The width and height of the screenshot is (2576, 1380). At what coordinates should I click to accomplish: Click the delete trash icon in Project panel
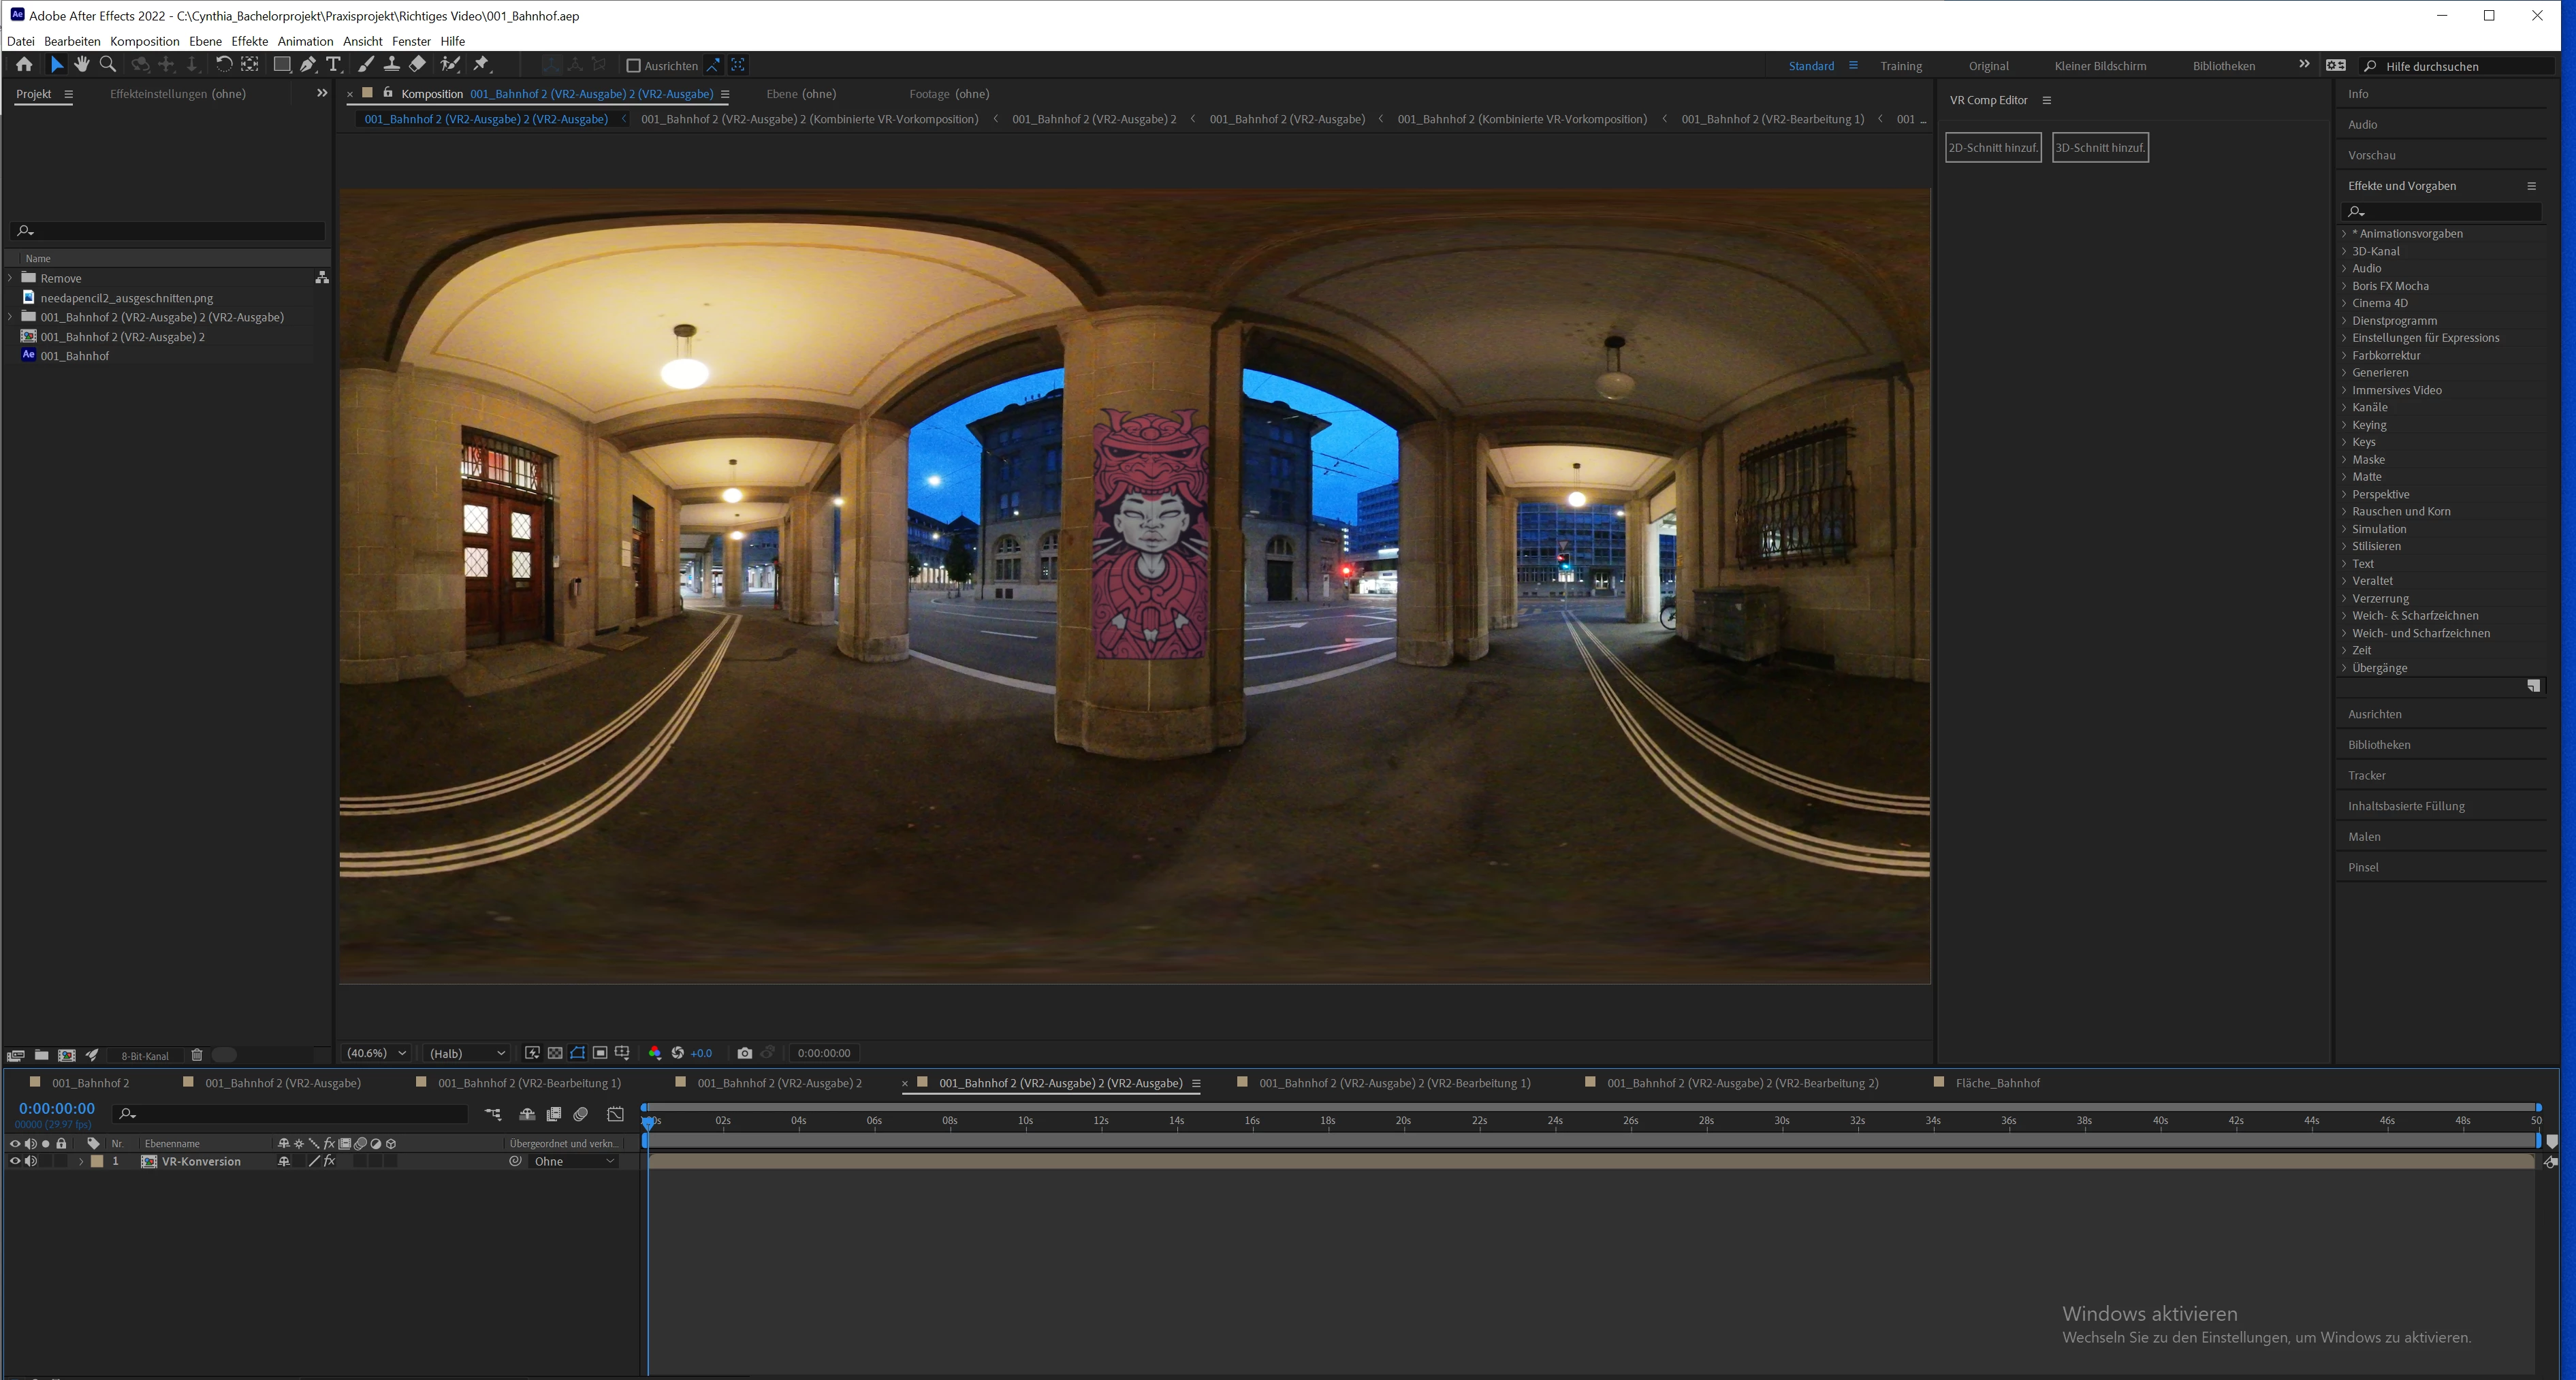click(x=197, y=1055)
